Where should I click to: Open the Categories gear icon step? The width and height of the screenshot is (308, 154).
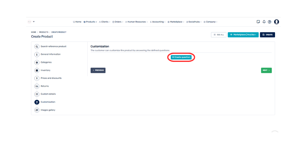click(x=37, y=63)
